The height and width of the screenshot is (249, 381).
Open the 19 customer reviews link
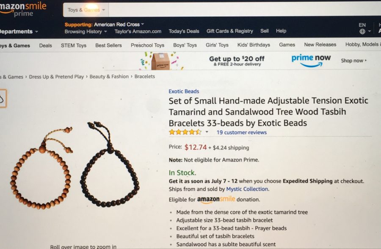pos(242,133)
